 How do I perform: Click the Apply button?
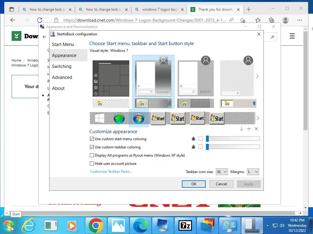(249, 184)
